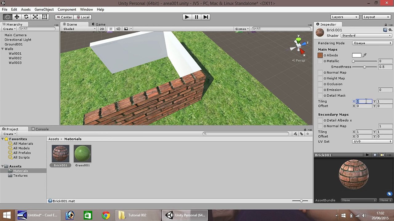The height and width of the screenshot is (221, 394).
Task: Open the Component menu
Action: (x=67, y=10)
